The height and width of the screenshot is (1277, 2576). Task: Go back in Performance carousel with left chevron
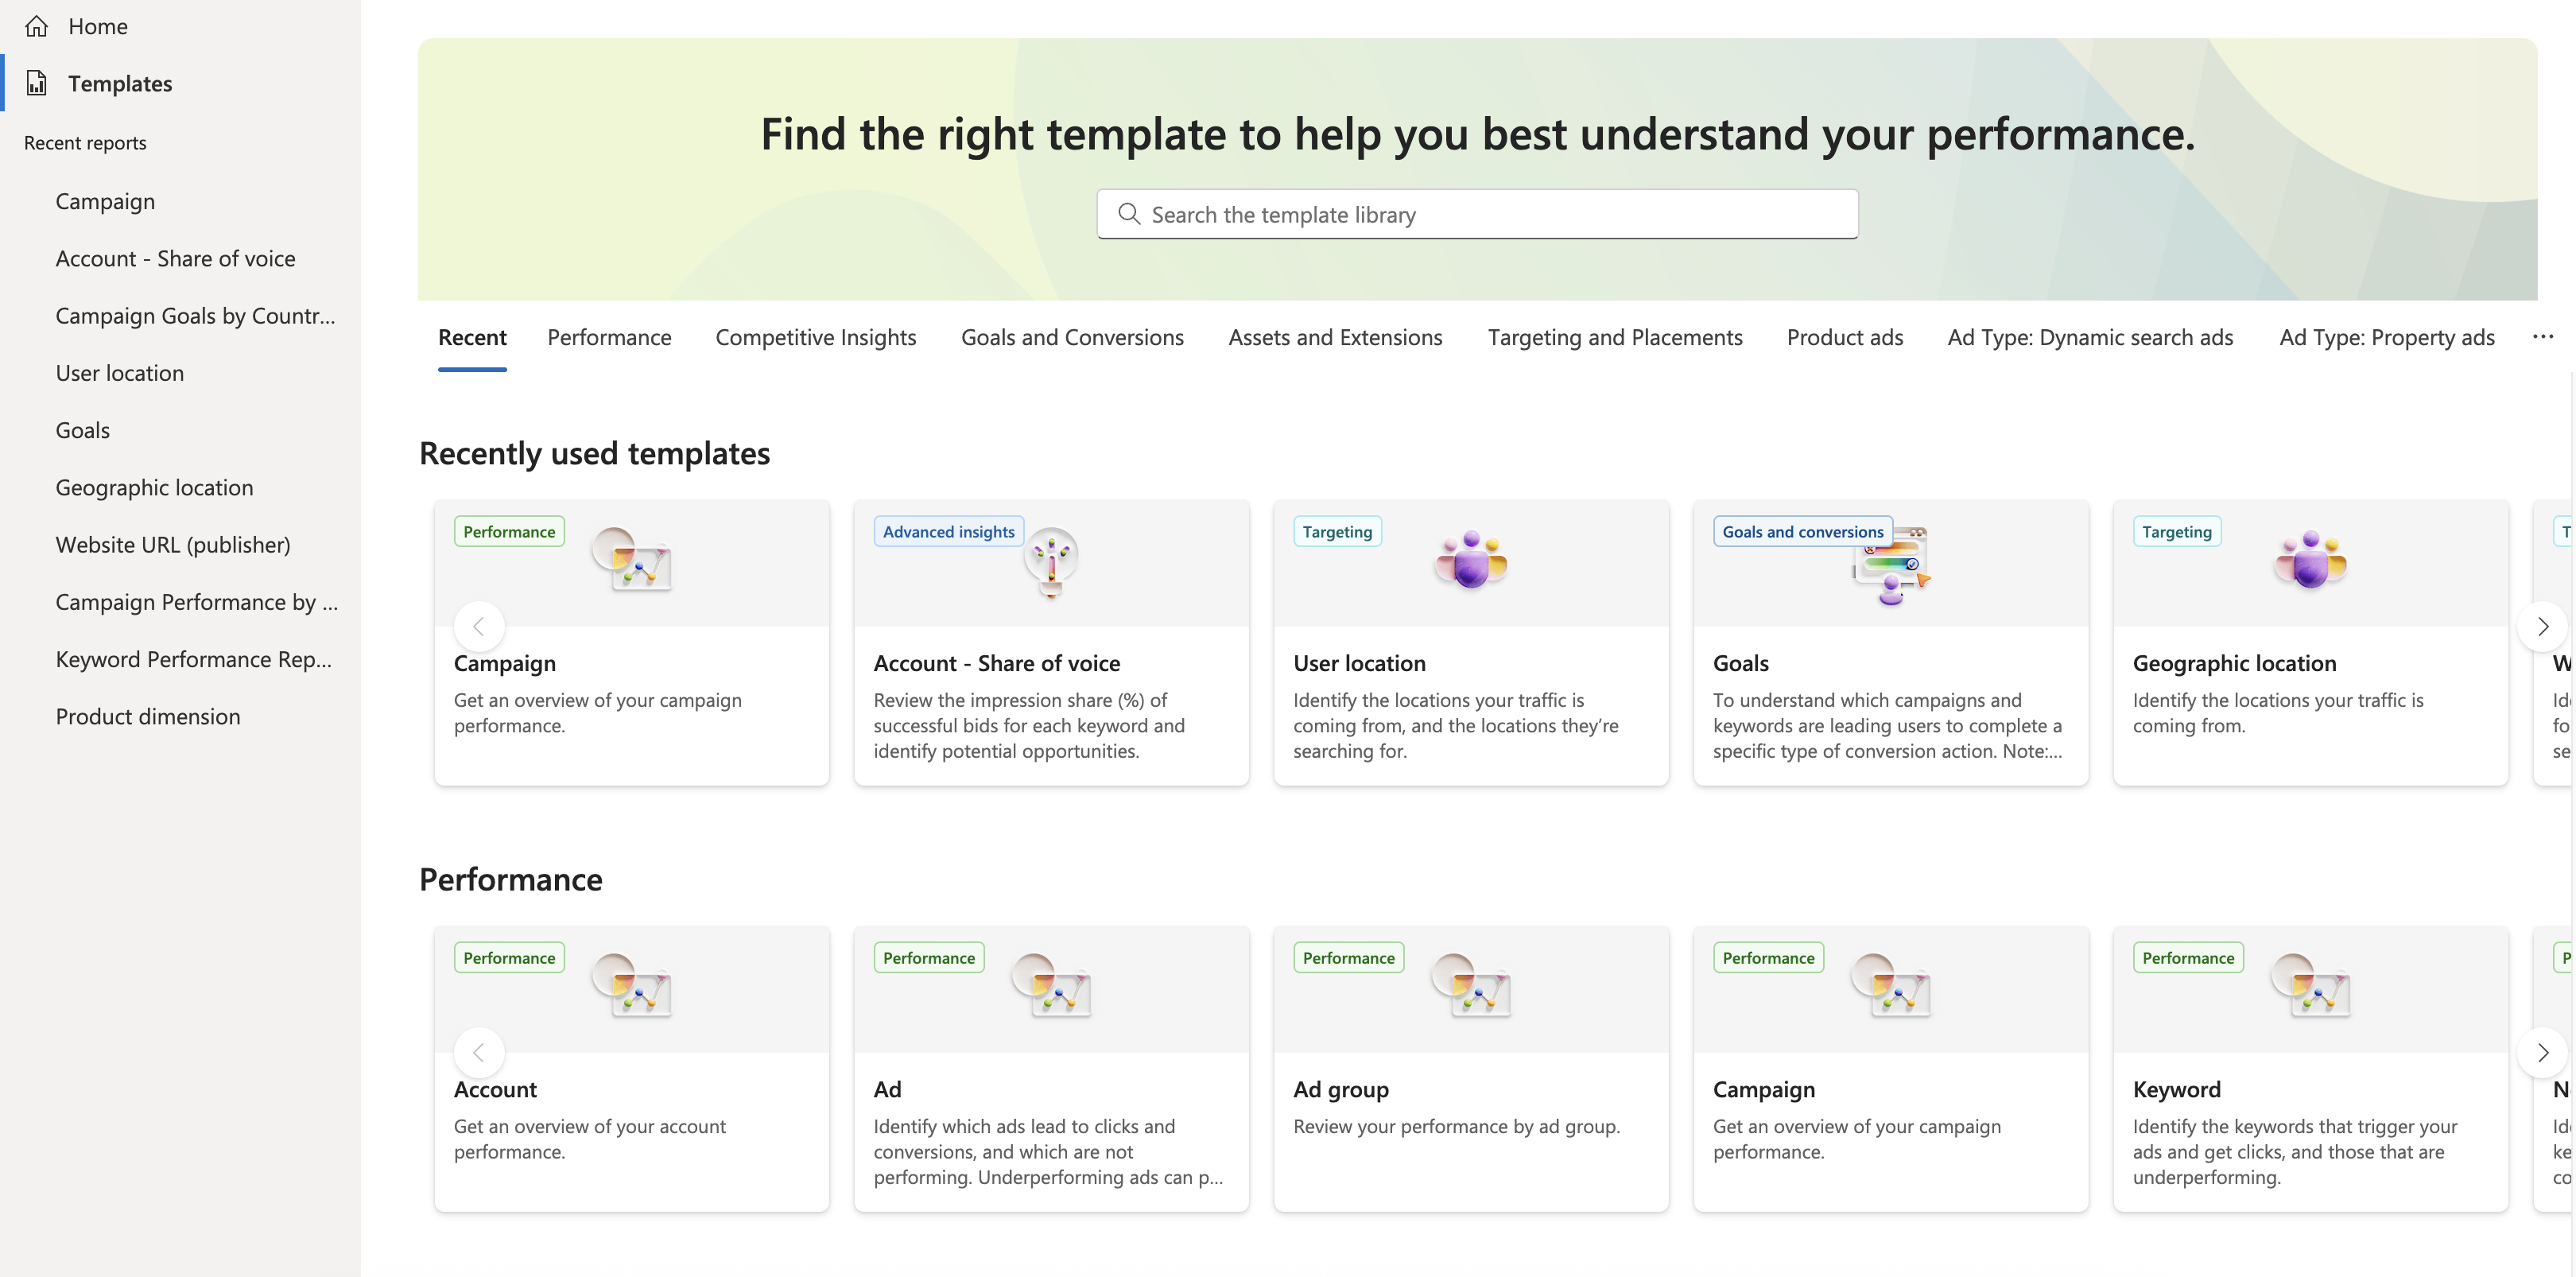coord(479,1053)
